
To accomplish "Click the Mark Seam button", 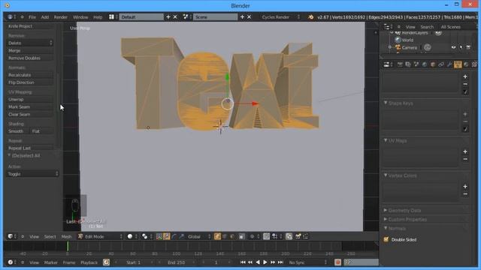I will point(30,106).
